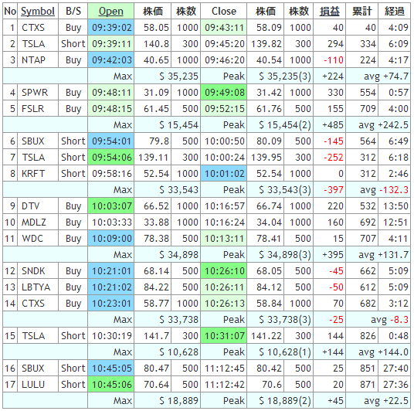The image size is (414, 411).
Task: Click the DTV open time 10:03:07
Action: (111, 206)
